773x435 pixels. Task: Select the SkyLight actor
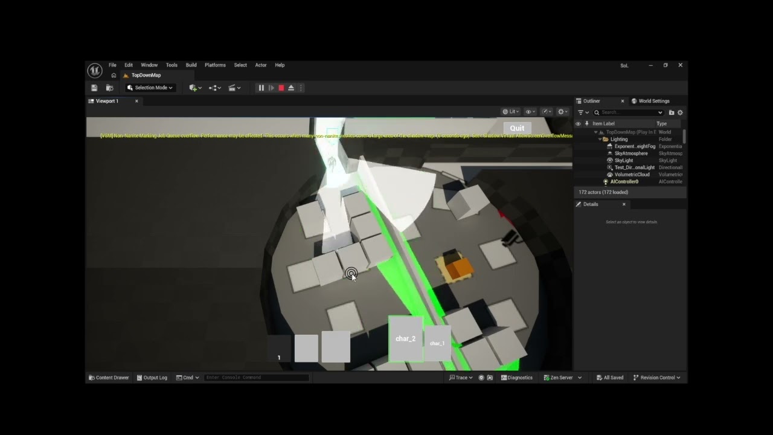coord(629,161)
